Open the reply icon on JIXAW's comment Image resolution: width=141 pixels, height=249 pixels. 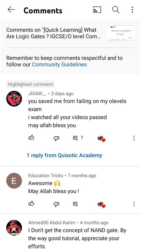tap(75, 138)
